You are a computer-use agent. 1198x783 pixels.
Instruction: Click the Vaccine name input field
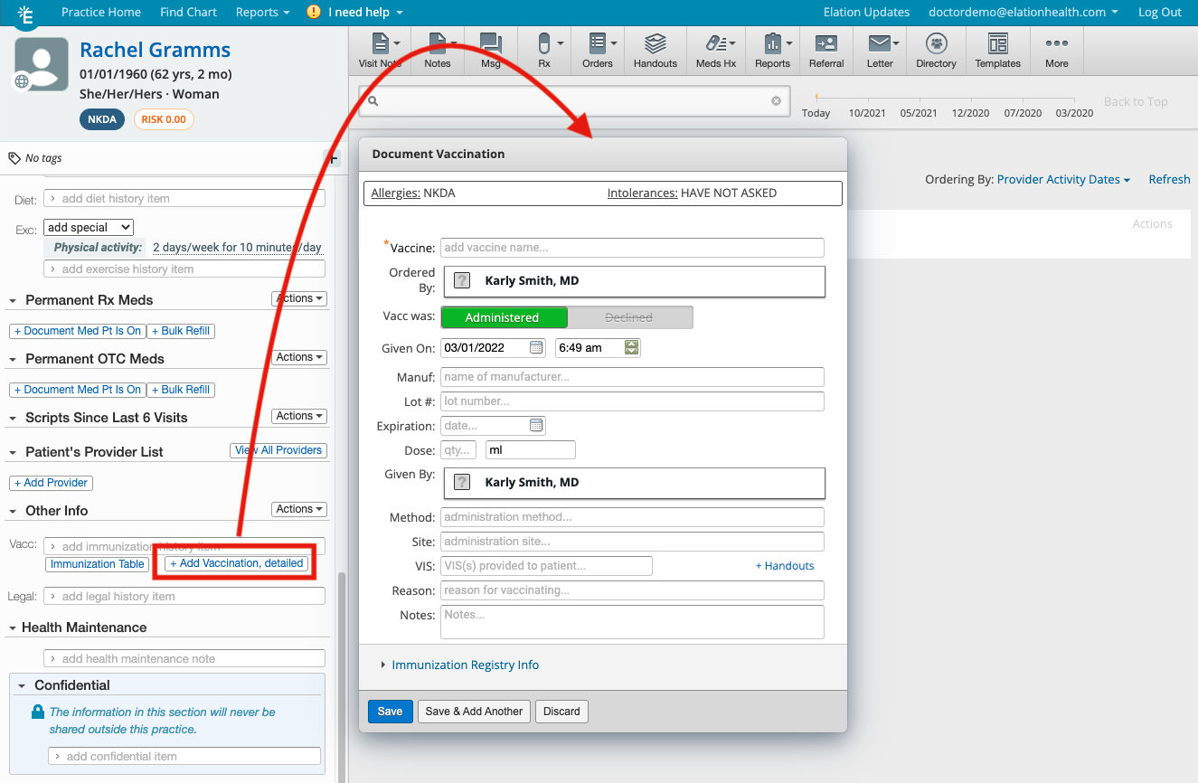point(632,248)
